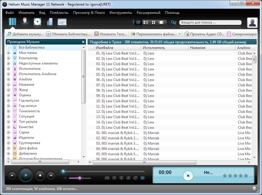Viewport: 262px width, 195px height.
Task: Open the statistics chart view icon
Action: pyautogui.click(x=62, y=22)
